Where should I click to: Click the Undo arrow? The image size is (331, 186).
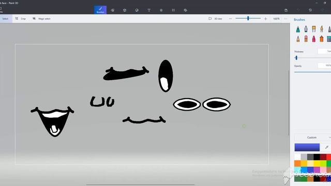click(298, 10)
